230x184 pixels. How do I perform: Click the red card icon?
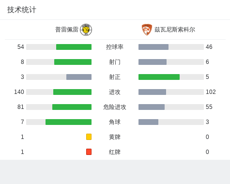pos(89,152)
